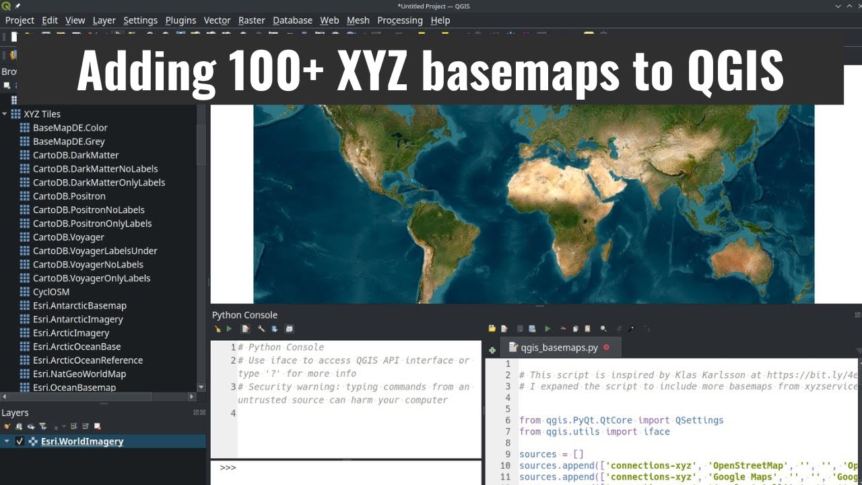Cut icon in script editor toolbar
Image resolution: width=862 pixels, height=485 pixels.
[564, 329]
